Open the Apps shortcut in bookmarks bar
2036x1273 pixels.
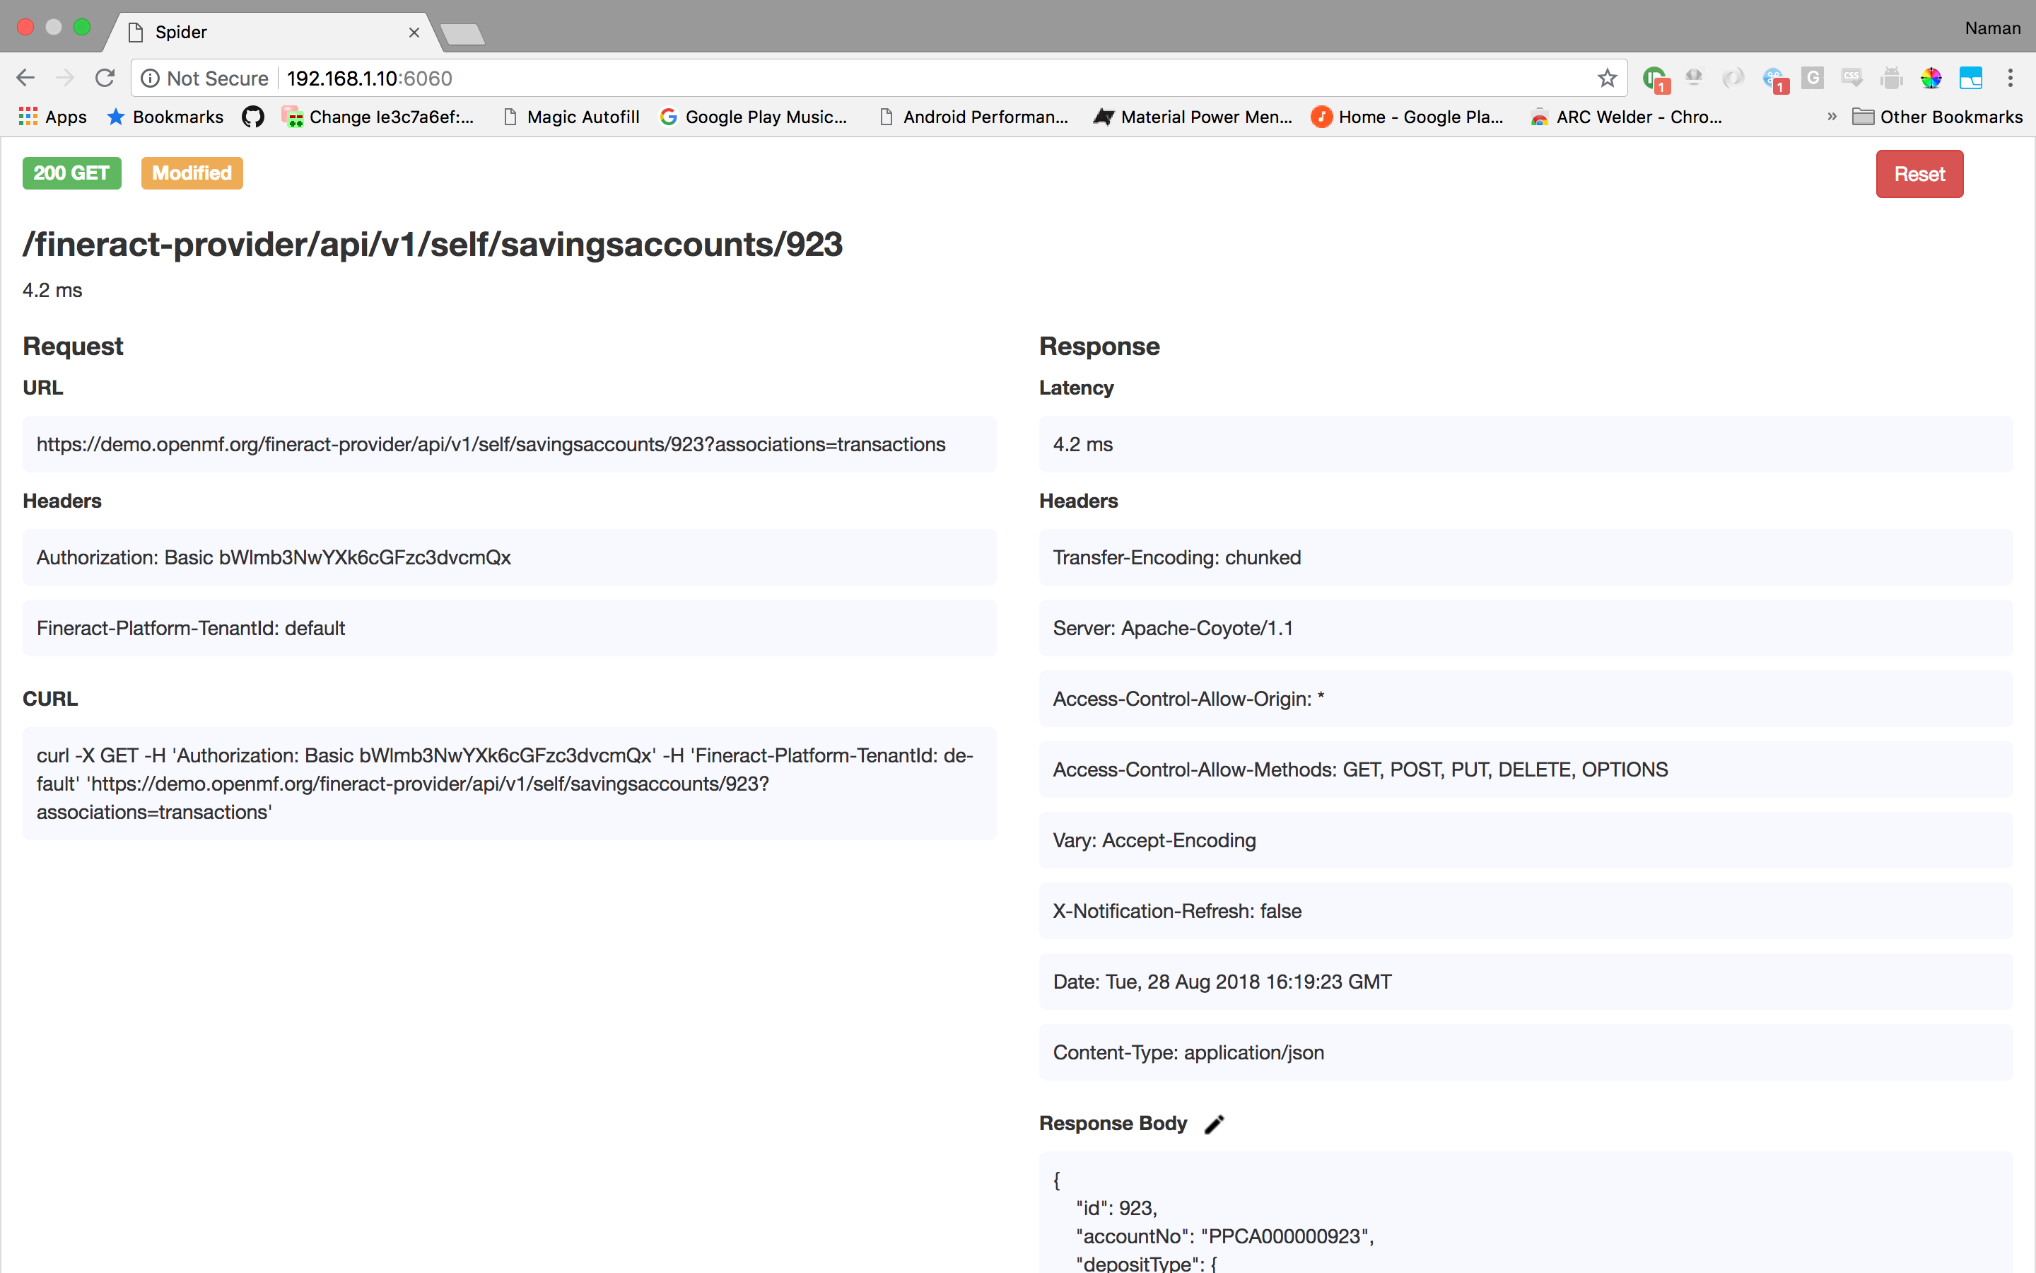(x=53, y=117)
